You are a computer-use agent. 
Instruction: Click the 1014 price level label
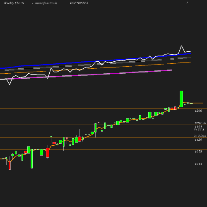[x=198, y=164]
